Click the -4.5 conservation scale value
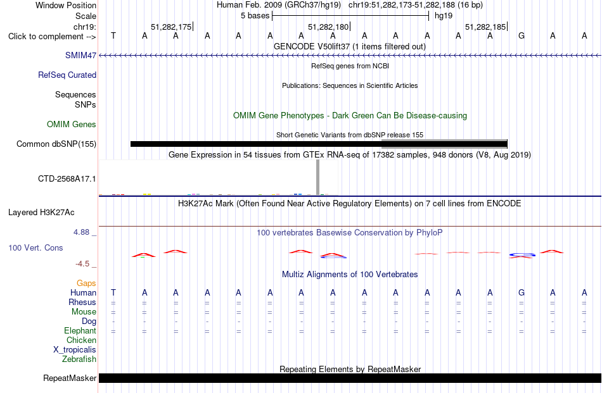Screen dimensions: 602x393 tap(82, 263)
